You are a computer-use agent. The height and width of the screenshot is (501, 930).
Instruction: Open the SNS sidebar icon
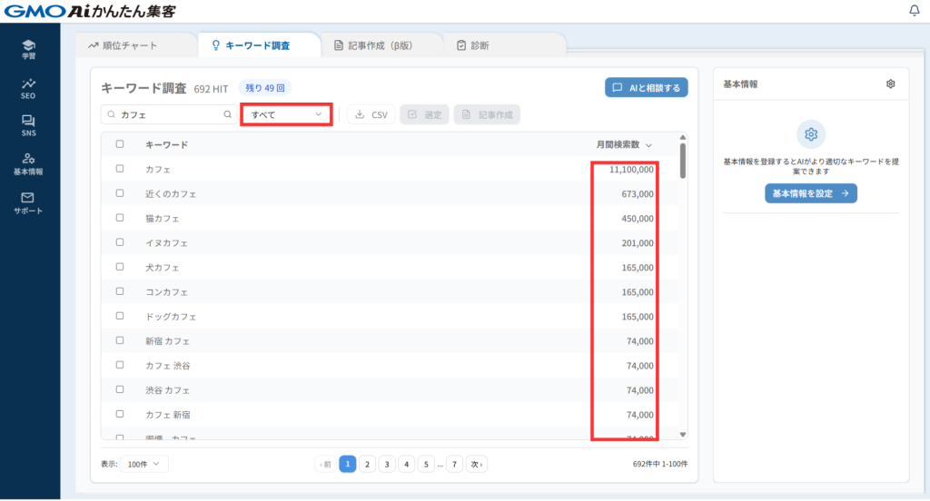coord(29,125)
